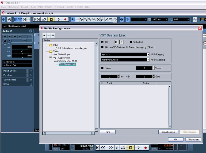Screen dimensions: 206x153
Task: Select Video-Player in device tree
Action: click(64, 55)
